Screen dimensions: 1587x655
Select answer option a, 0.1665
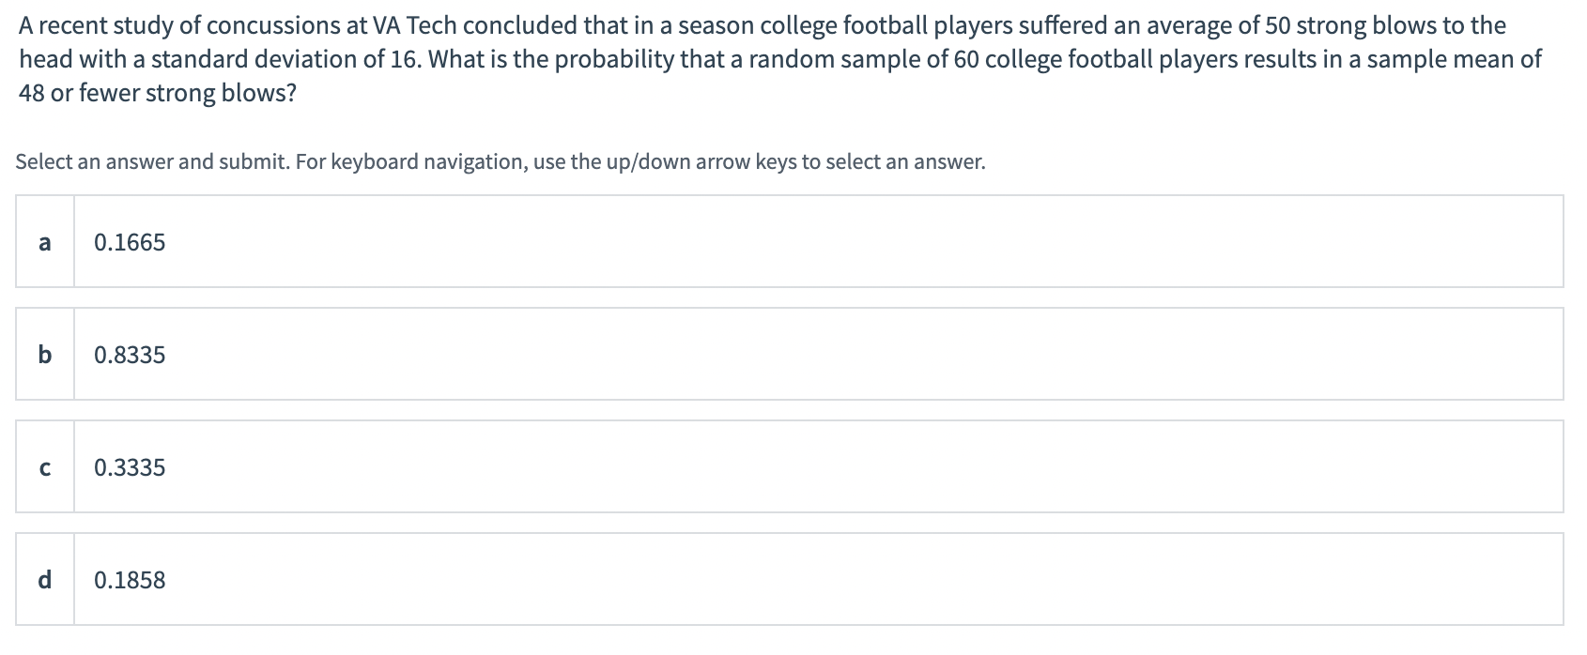tap(817, 242)
